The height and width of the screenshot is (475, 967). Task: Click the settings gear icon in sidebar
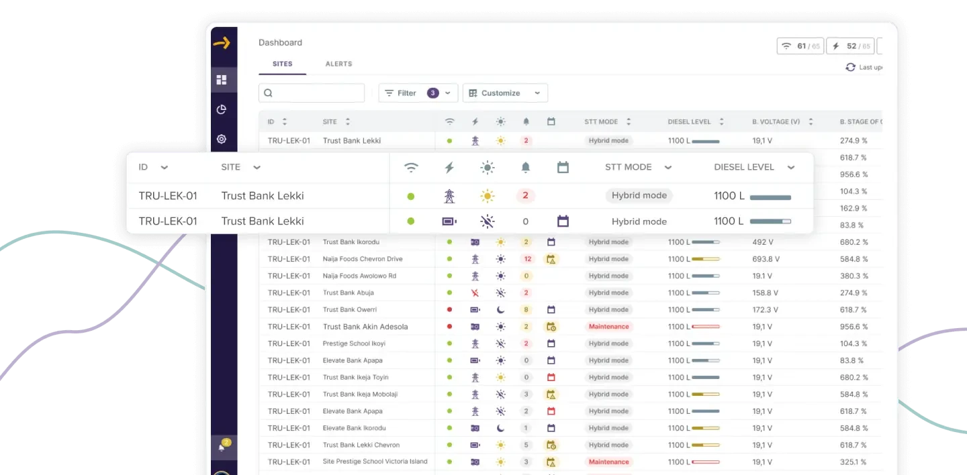click(222, 139)
